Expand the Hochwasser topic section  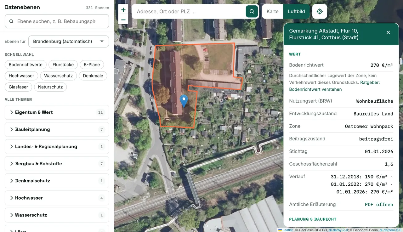click(x=57, y=198)
